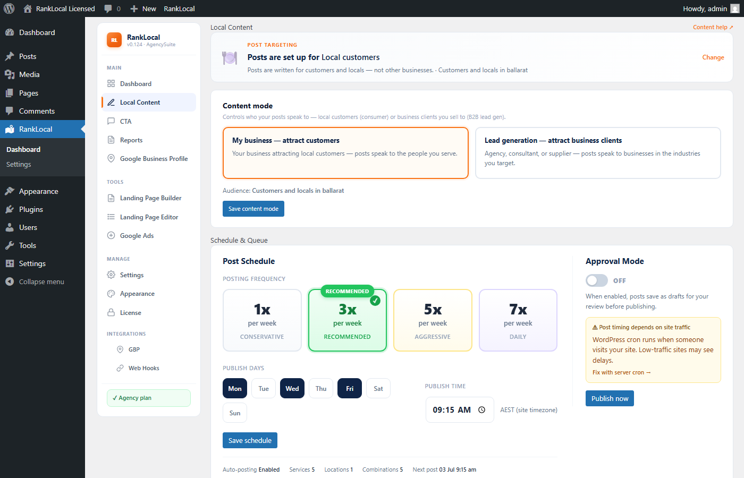
Task: Click the Local Content pencil icon
Action: pos(111,102)
